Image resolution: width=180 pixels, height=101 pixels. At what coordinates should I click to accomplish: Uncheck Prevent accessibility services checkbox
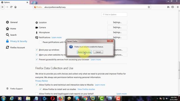click(x=37, y=59)
